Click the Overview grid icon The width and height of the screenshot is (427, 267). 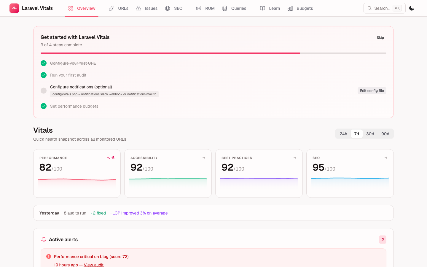click(x=71, y=8)
